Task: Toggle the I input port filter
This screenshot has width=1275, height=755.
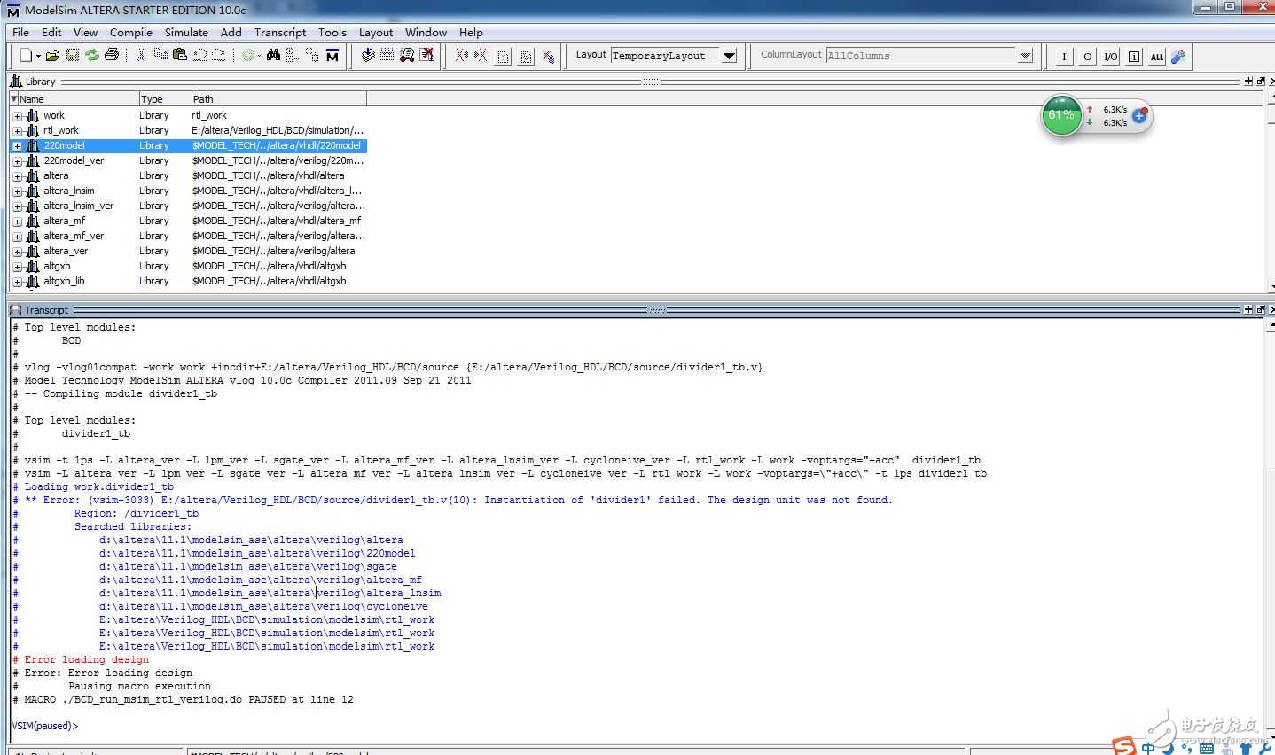Action: tap(1064, 57)
